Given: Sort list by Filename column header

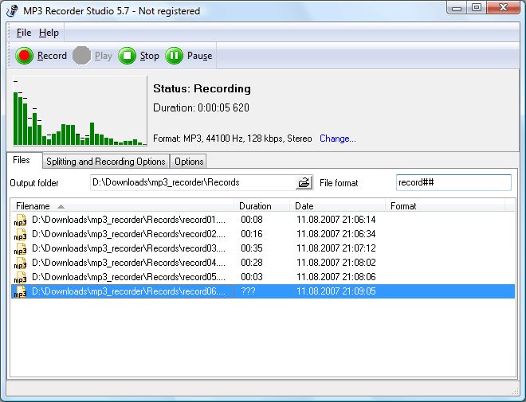Looking at the screenshot, I should coord(123,206).
